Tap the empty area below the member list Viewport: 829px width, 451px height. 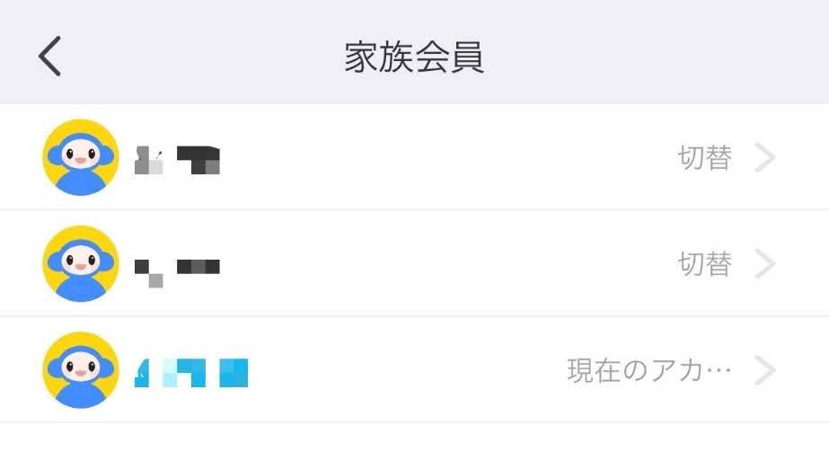pos(415,438)
